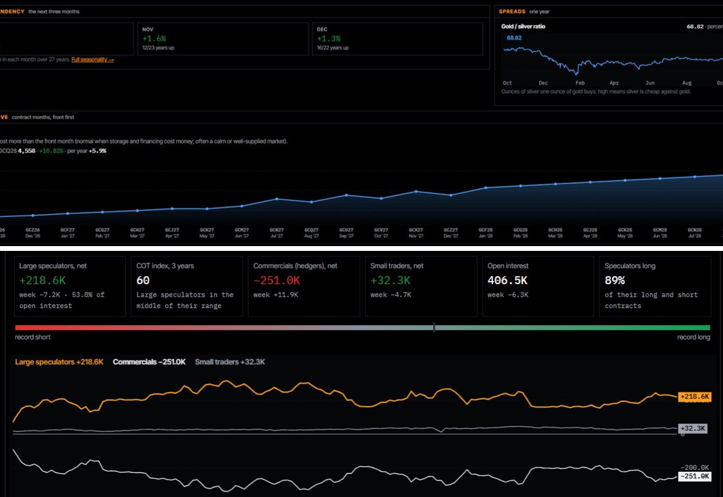Click 'contract months, front first' subtitle
The height and width of the screenshot is (497, 723).
(43, 117)
